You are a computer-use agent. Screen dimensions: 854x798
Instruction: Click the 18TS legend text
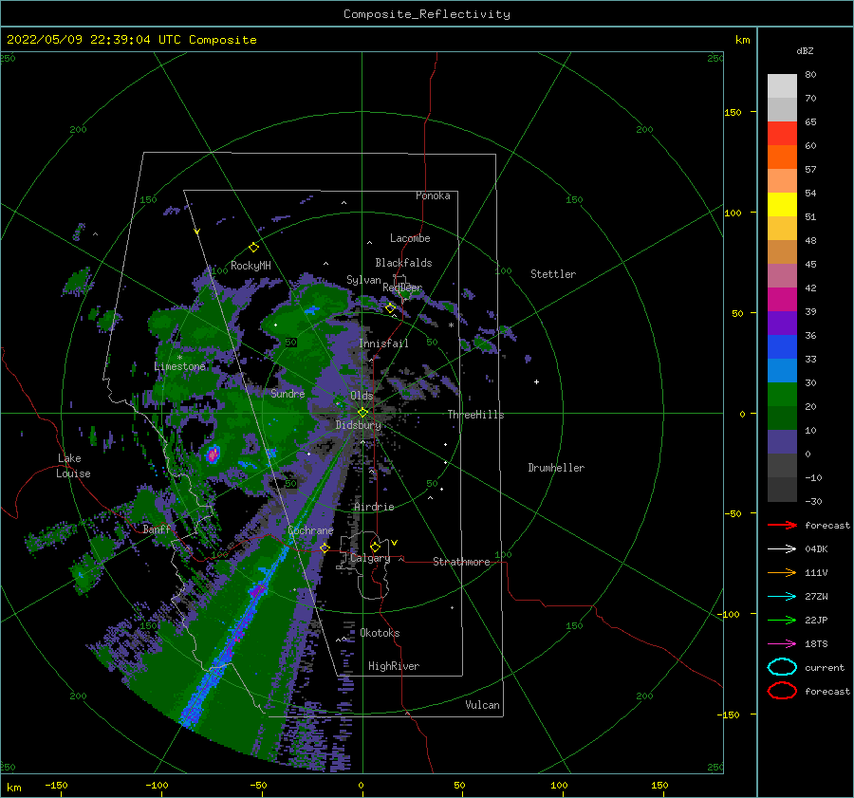[x=816, y=644]
